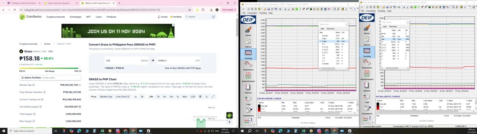
Task: Select Trending in right DEIF window sidebar
Action: (x=367, y=52)
